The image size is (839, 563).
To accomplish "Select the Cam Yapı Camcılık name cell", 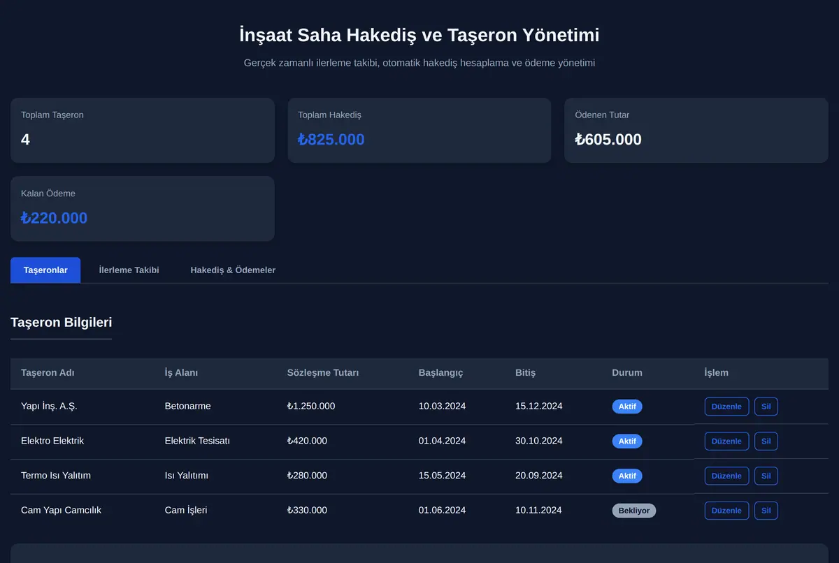I will click(61, 511).
